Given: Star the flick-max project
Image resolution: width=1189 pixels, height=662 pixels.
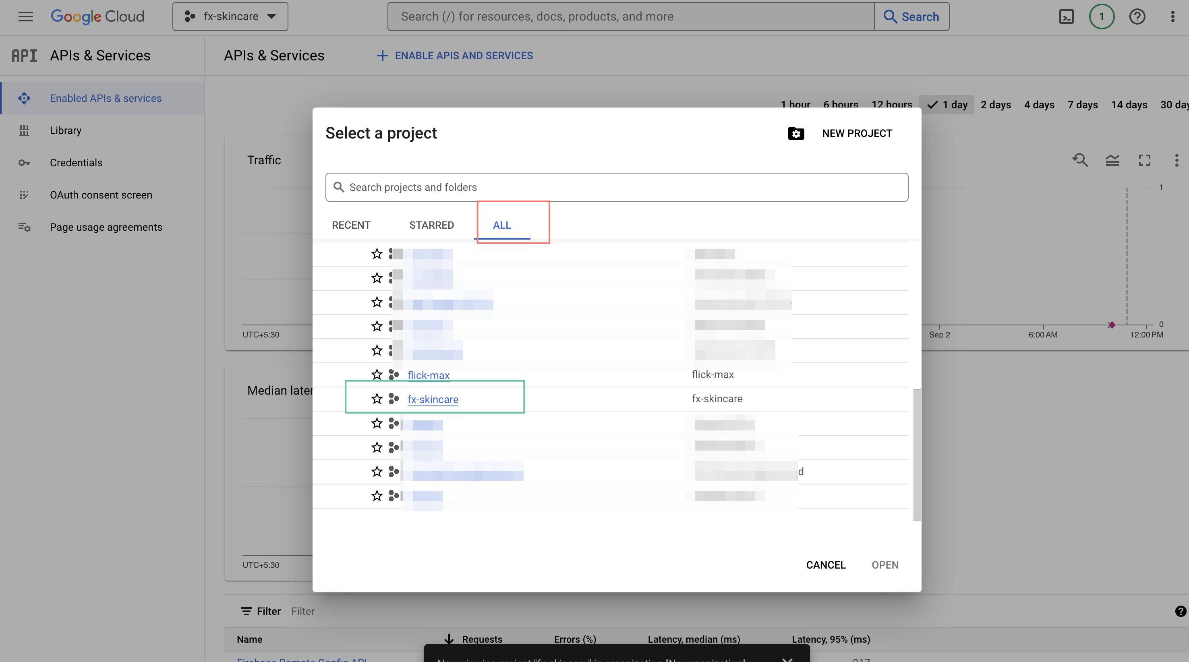Looking at the screenshot, I should [377, 374].
